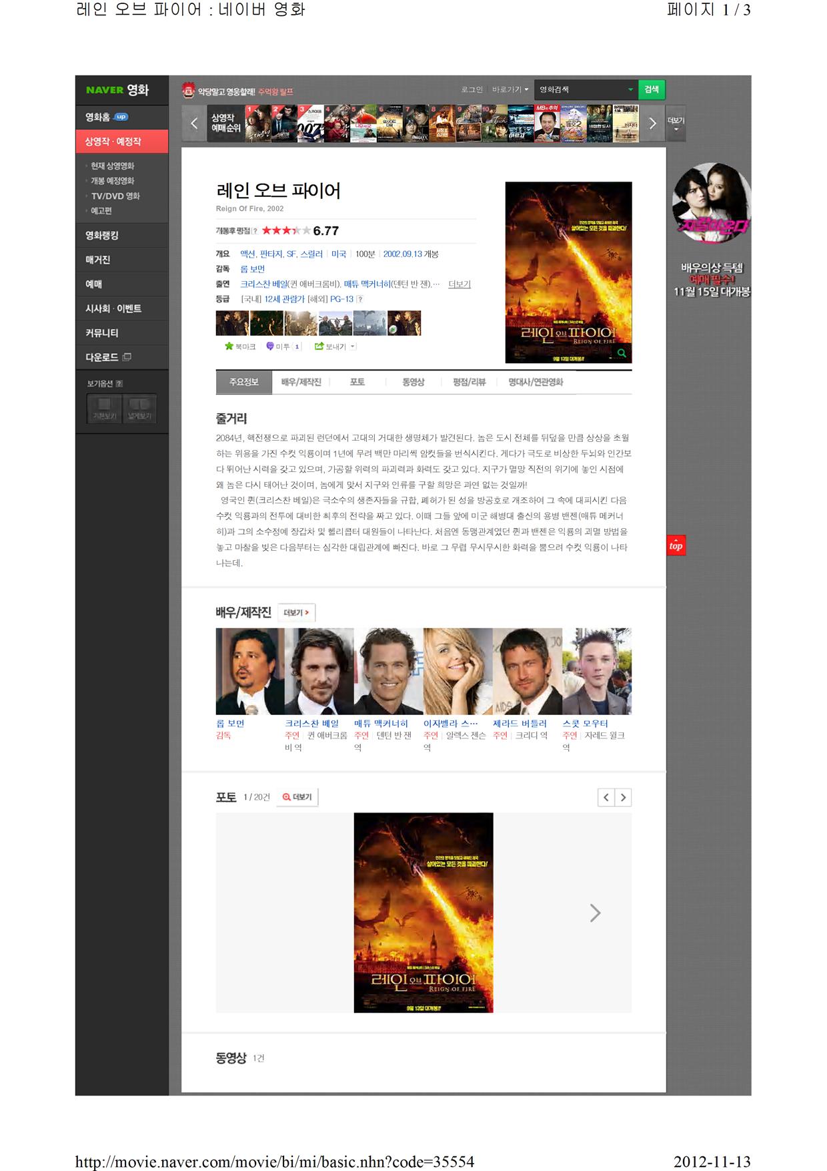Screen dimensions: 827x1171
Task: Open 다운로드 sidebar menu
Action: pyautogui.click(x=121, y=357)
